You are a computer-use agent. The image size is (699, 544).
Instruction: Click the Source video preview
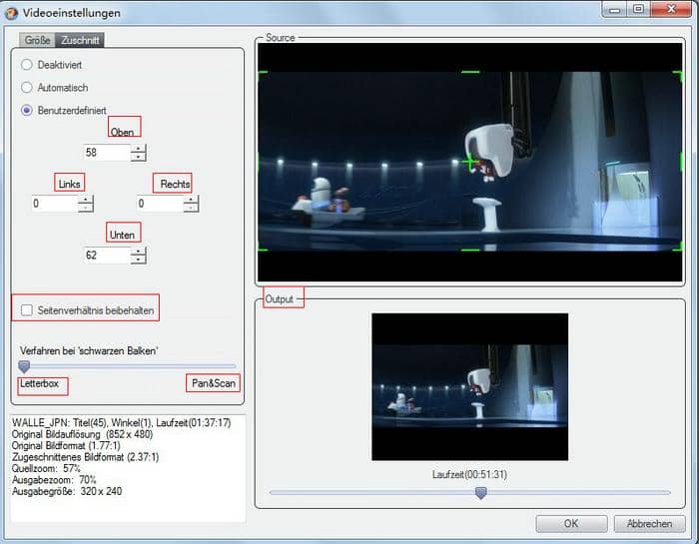pyautogui.click(x=470, y=162)
